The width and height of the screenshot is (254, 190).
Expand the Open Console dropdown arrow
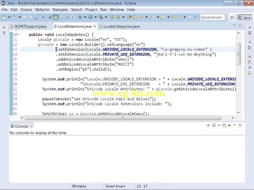coord(229,126)
